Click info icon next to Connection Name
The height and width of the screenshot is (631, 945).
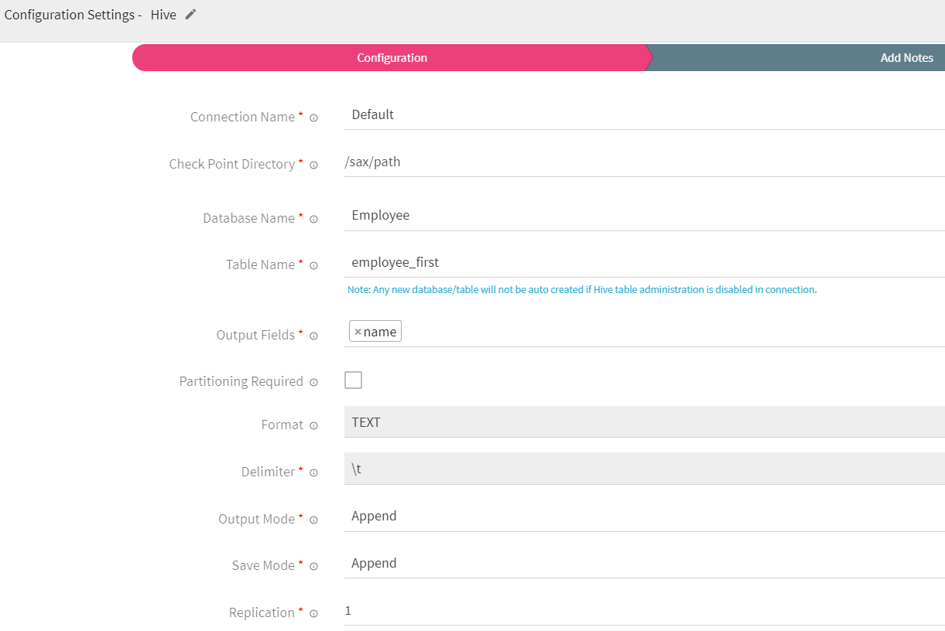pos(313,118)
